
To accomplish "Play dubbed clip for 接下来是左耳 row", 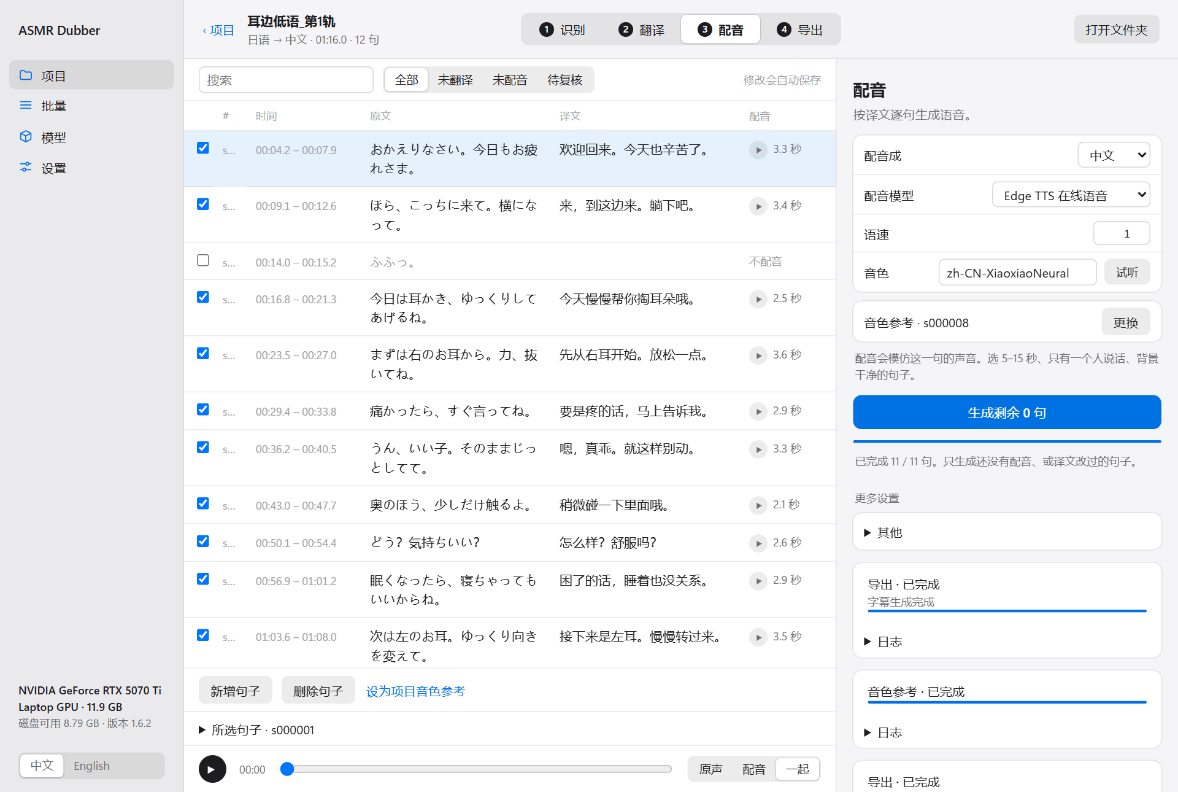I will pos(758,637).
